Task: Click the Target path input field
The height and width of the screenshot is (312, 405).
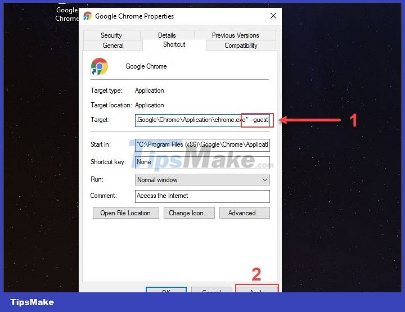Action: pyautogui.click(x=202, y=120)
